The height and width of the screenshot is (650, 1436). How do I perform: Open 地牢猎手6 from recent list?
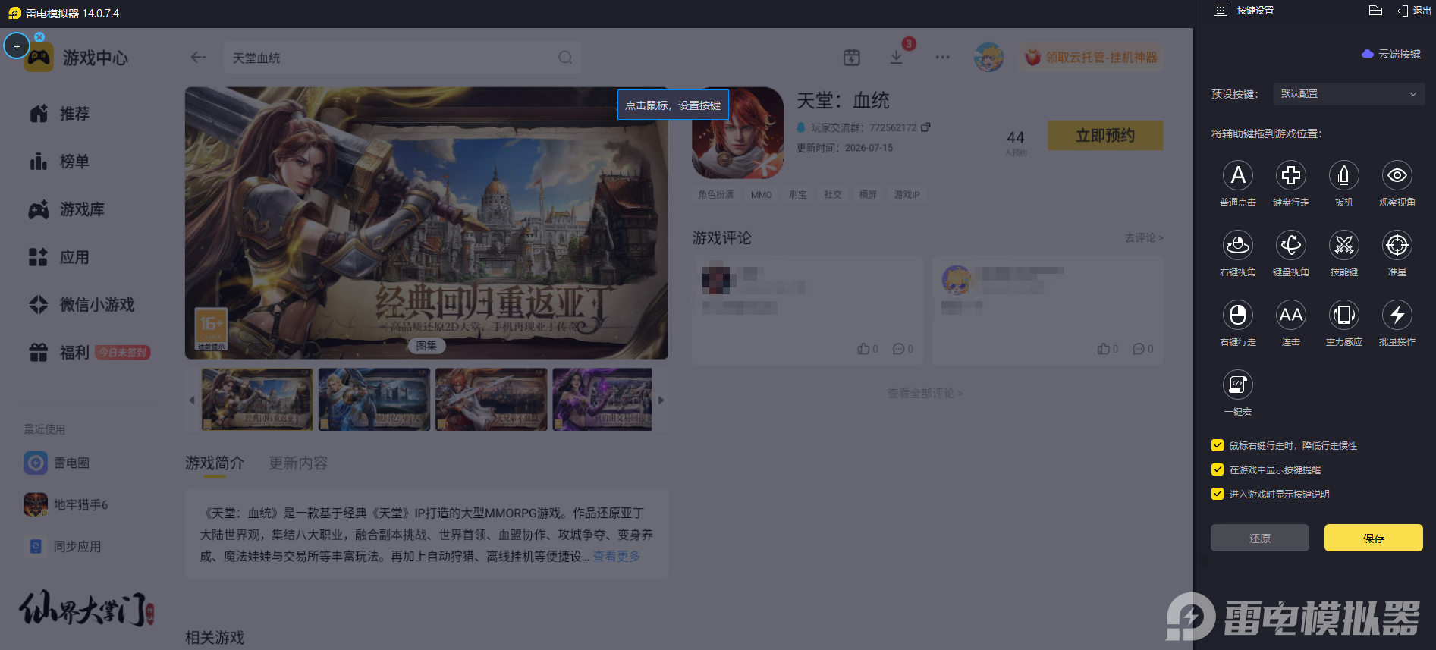[x=66, y=504]
